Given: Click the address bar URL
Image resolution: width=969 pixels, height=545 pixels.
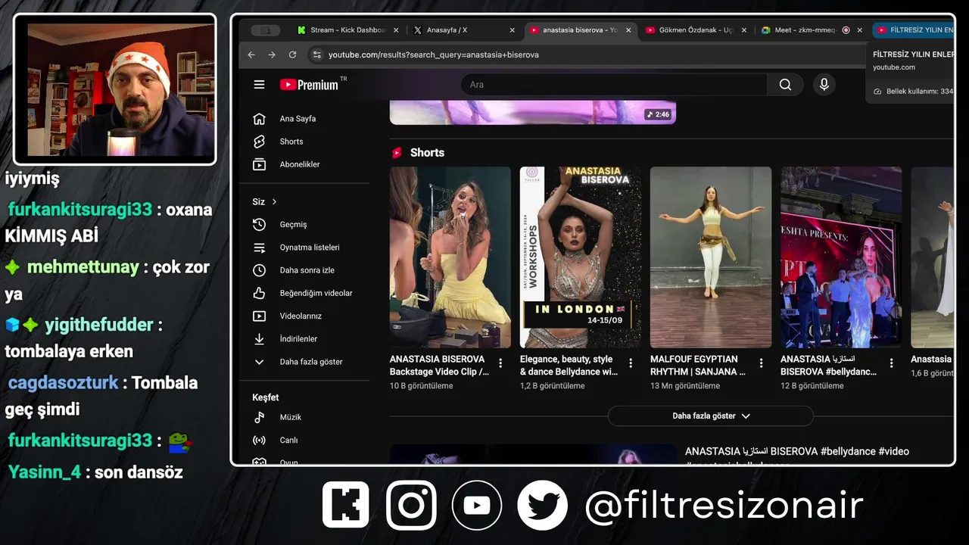Looking at the screenshot, I should [434, 54].
